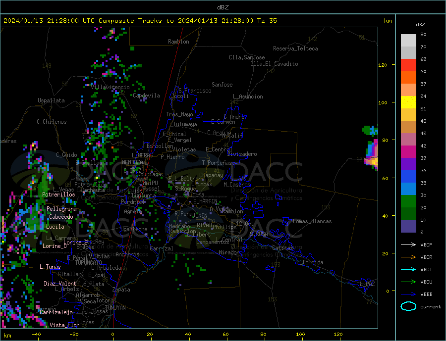446x341 pixels.
Task: Click the Uspallata place label
Action: click(x=51, y=100)
